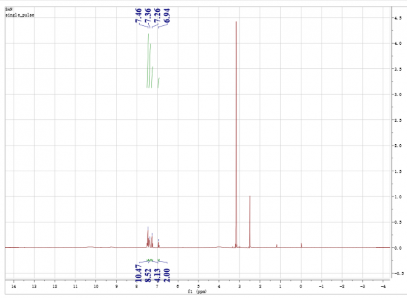Select the 7.36 peak label

coord(148,15)
